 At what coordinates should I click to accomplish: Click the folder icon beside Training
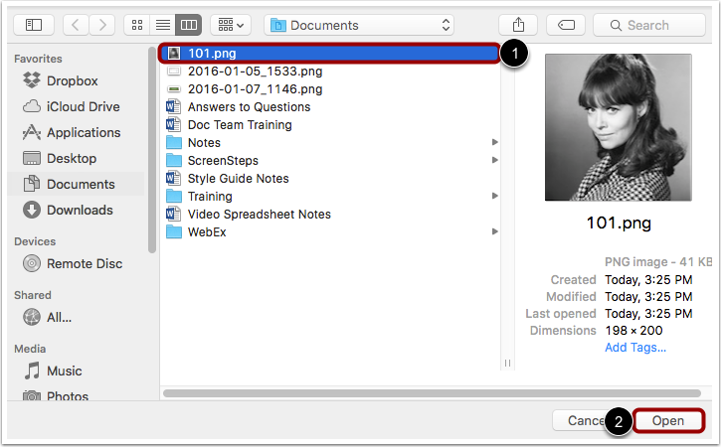(173, 196)
